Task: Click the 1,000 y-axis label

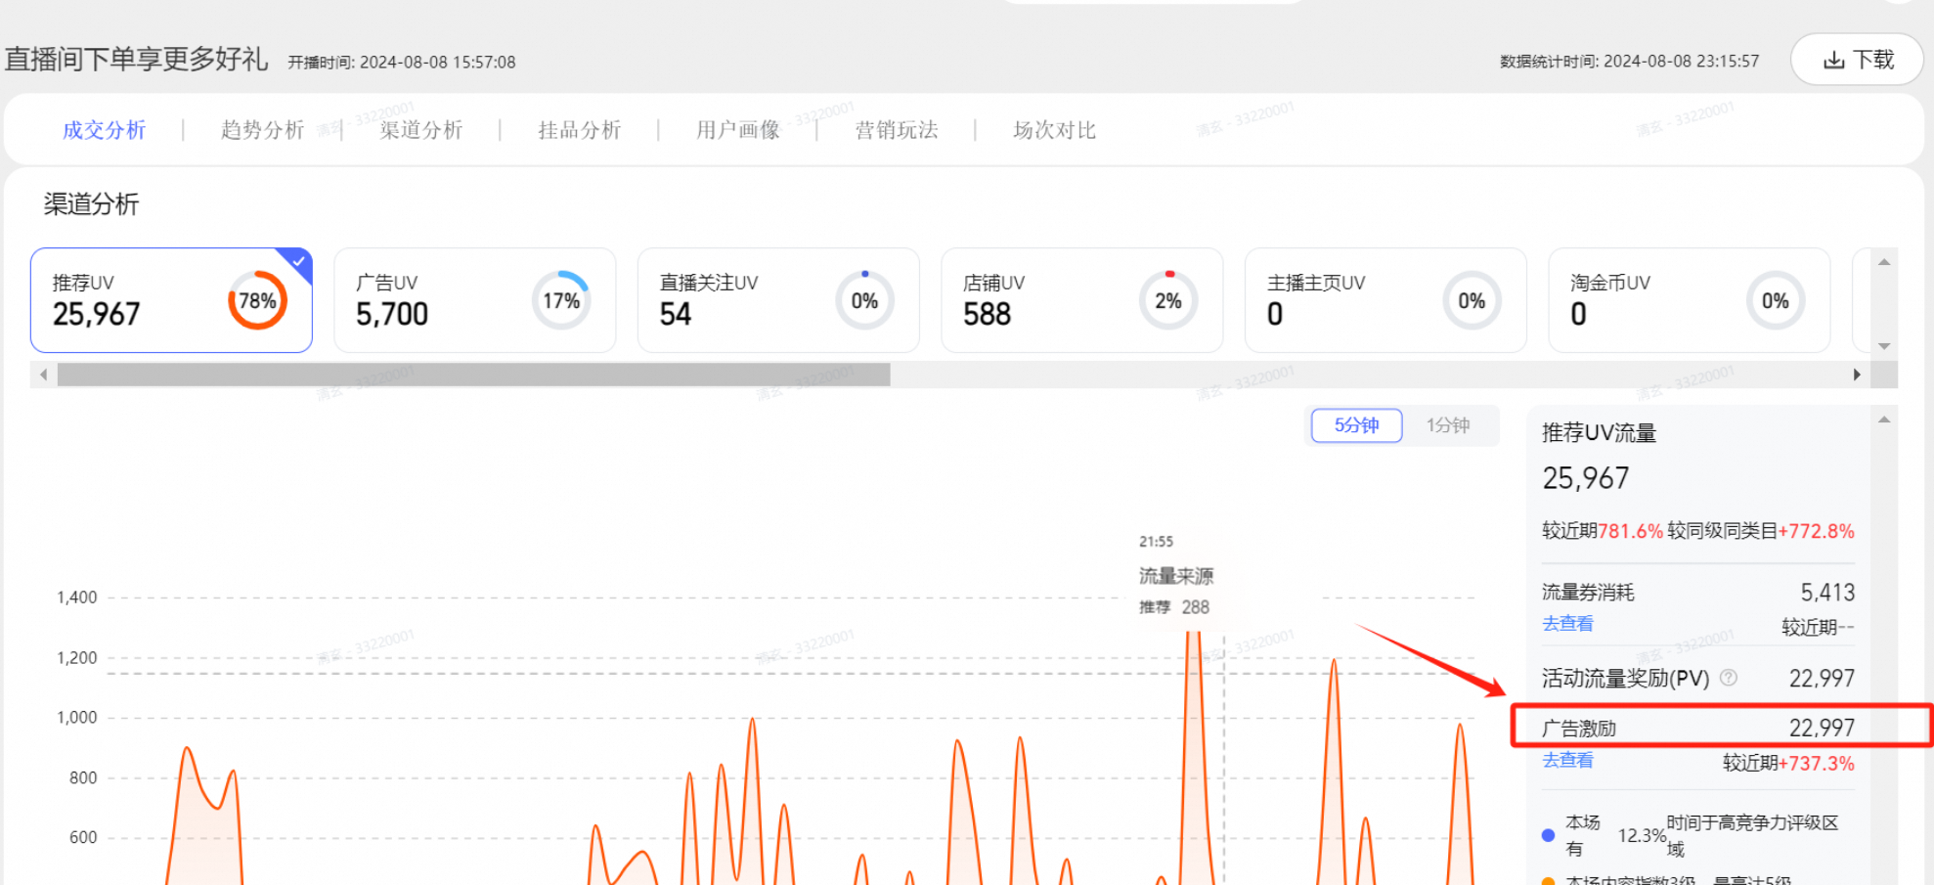Action: point(77,718)
